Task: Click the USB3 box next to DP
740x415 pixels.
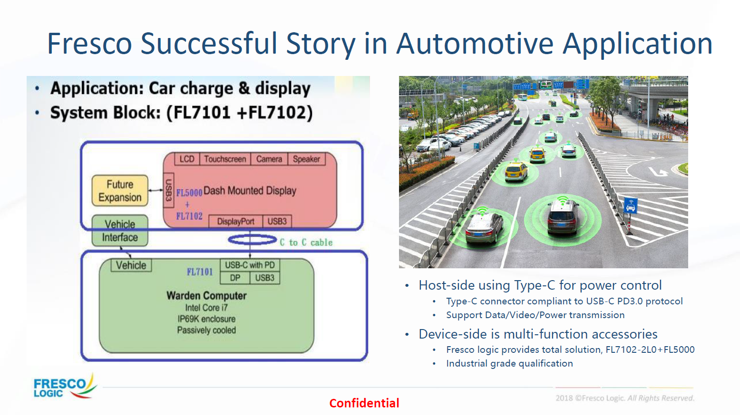Action: click(265, 278)
